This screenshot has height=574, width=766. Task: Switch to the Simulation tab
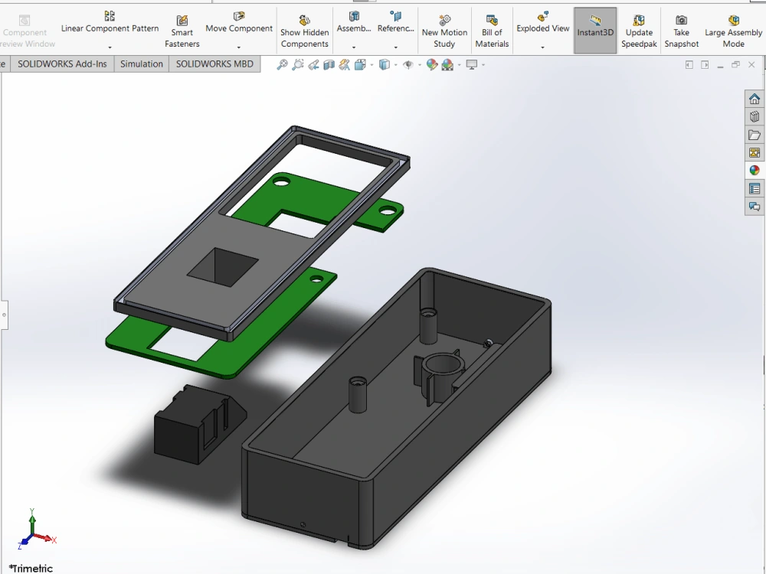[x=141, y=64]
